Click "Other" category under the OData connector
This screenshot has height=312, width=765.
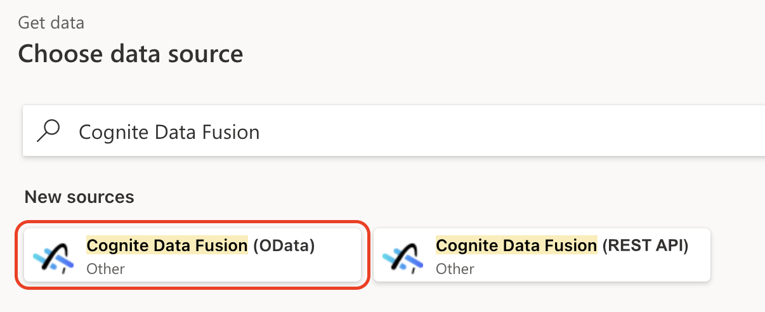[105, 268]
